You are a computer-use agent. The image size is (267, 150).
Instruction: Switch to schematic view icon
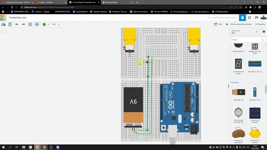pos(249,17)
